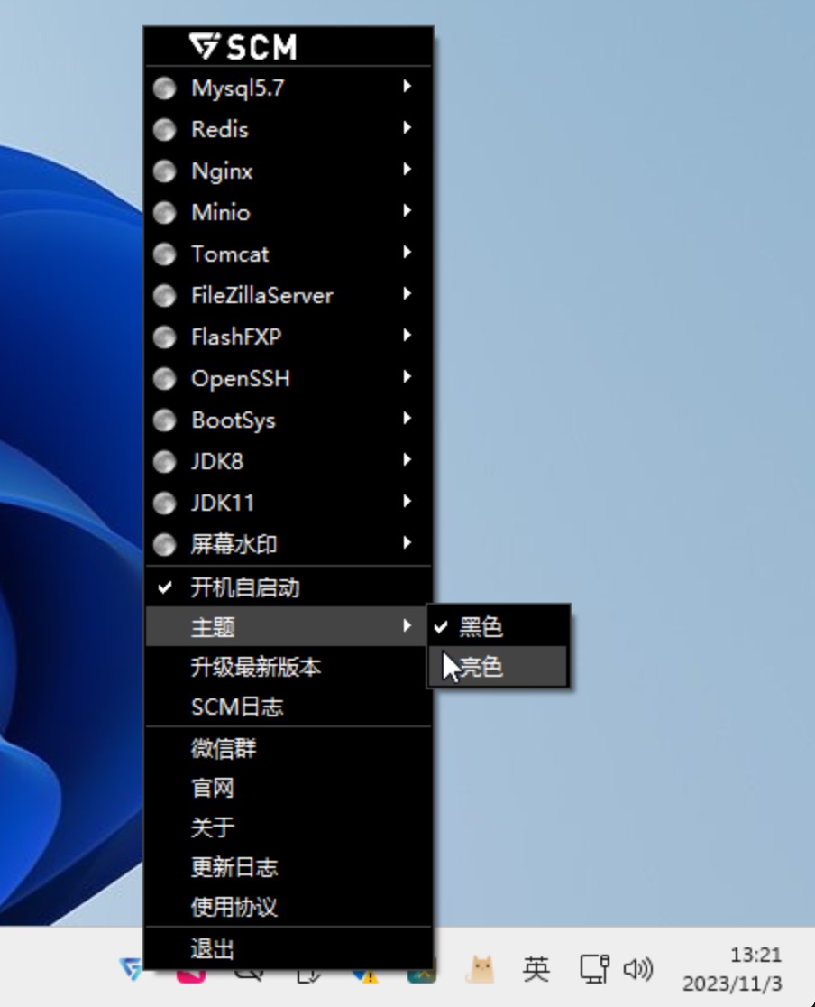
Task: View the 更新日志 changelog entry
Action: tap(288, 868)
